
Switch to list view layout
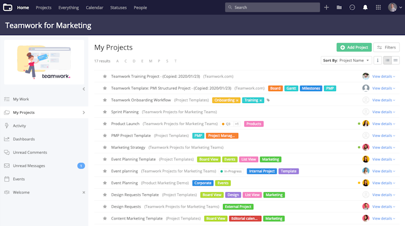pos(387,60)
